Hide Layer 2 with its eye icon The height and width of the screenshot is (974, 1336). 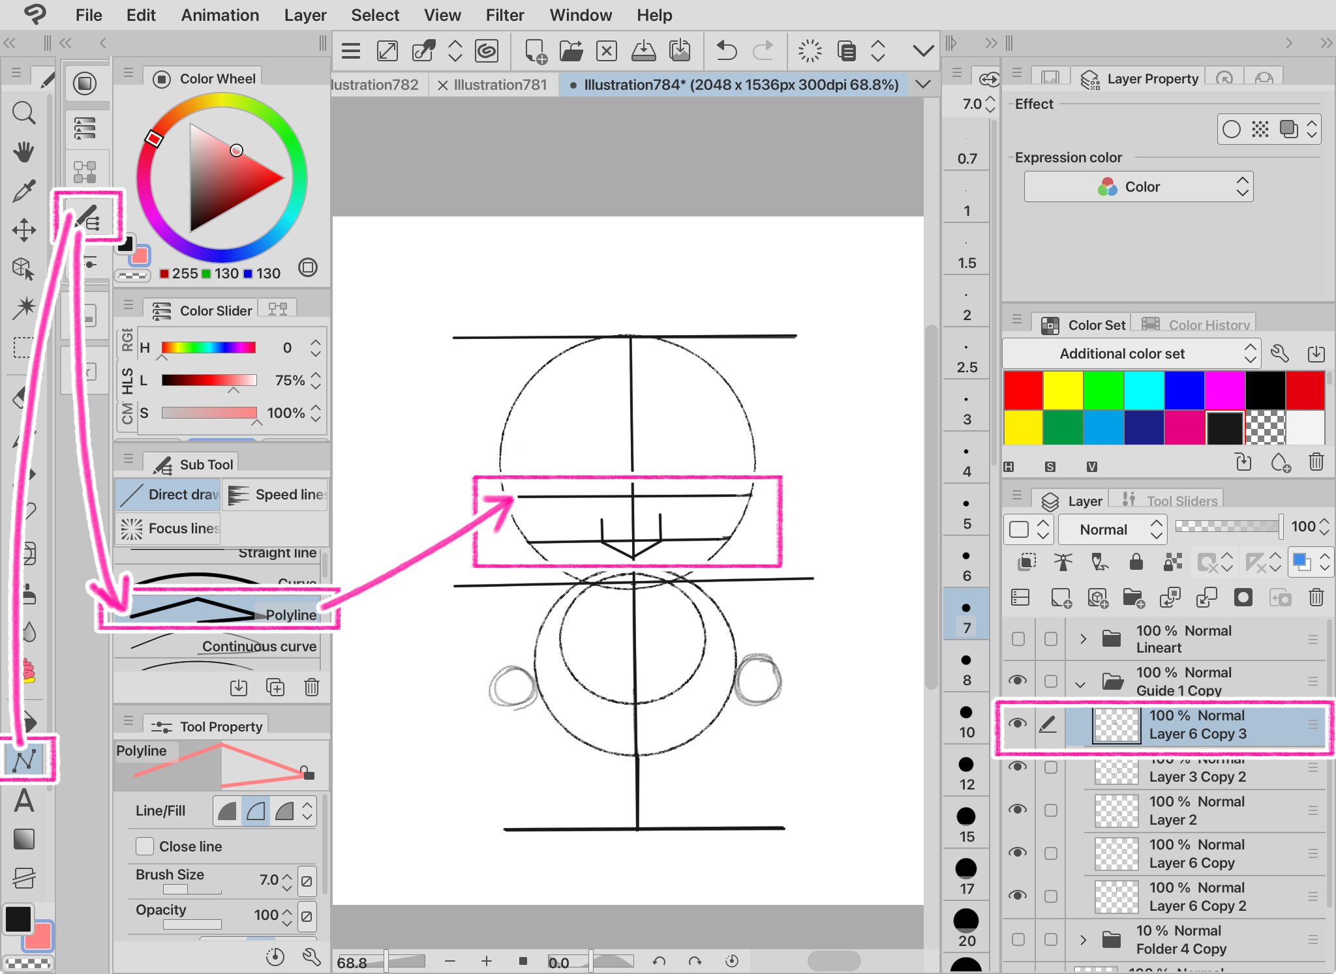pyautogui.click(x=1017, y=809)
